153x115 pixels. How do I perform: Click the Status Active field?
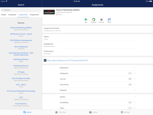coord(98,38)
